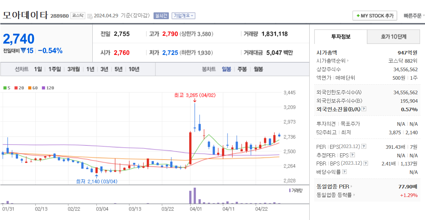This screenshot has width=425, height=220.
Task: Click the help icon beside 외국인소진율(B/A)
Action: (x=364, y=109)
